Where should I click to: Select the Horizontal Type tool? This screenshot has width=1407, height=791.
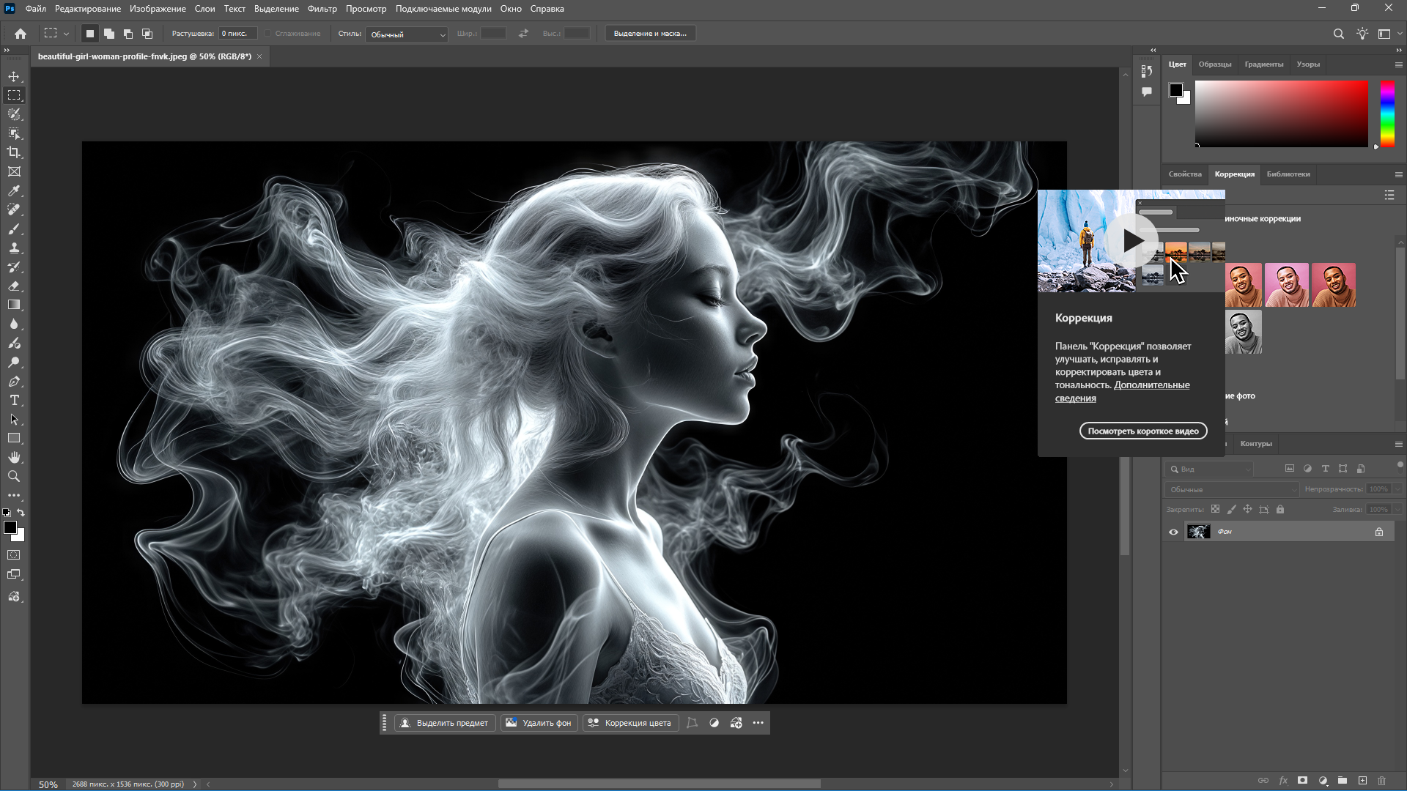[14, 400]
